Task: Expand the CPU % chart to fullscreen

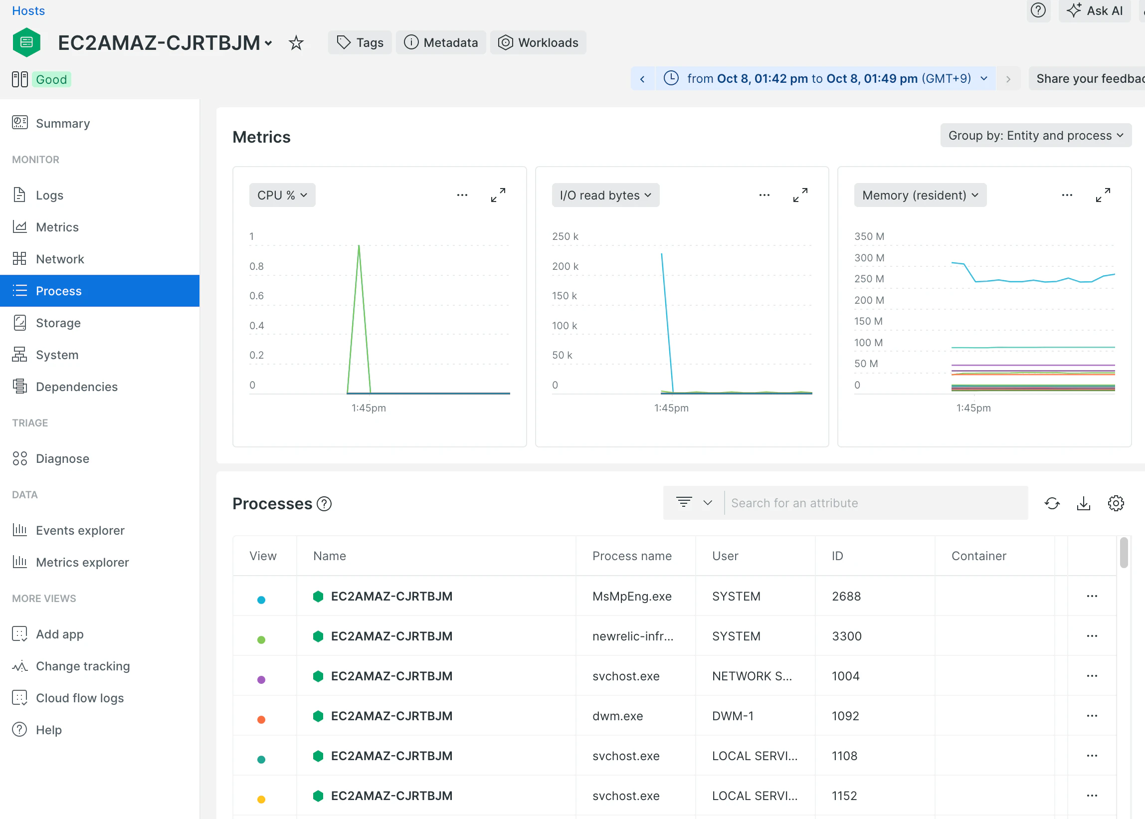Action: click(x=498, y=195)
